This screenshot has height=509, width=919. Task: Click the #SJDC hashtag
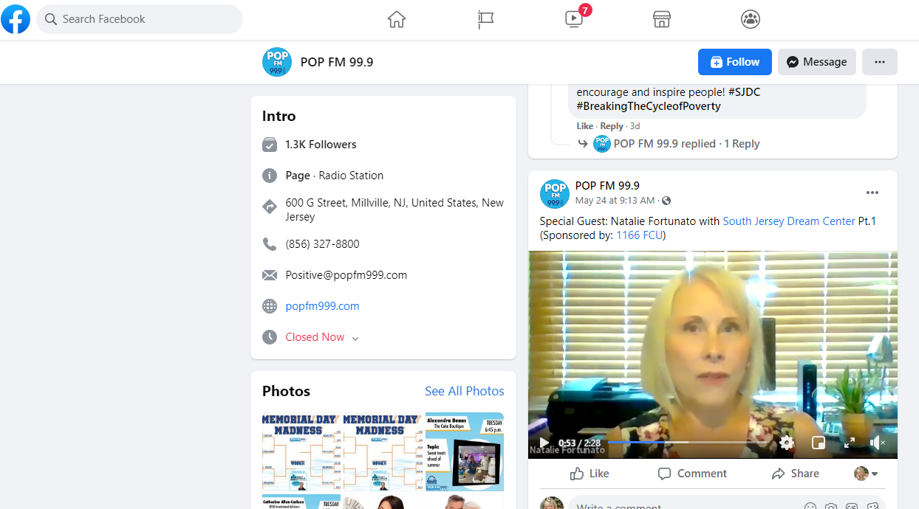(x=744, y=92)
